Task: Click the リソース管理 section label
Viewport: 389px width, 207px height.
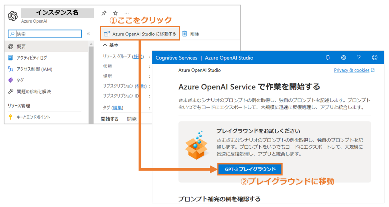Action: [19, 106]
